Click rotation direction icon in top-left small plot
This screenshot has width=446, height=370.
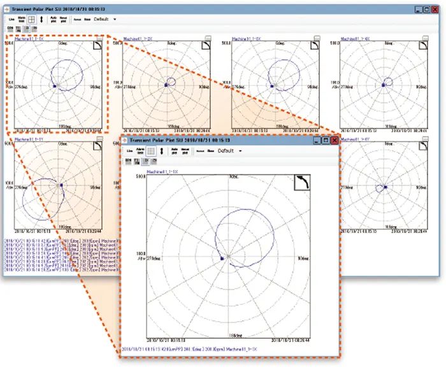(97, 45)
